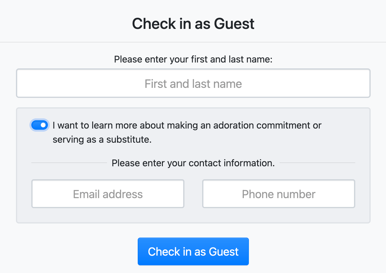This screenshot has height=273, width=386.
Task: Click the First and last name field
Action: [x=193, y=83]
